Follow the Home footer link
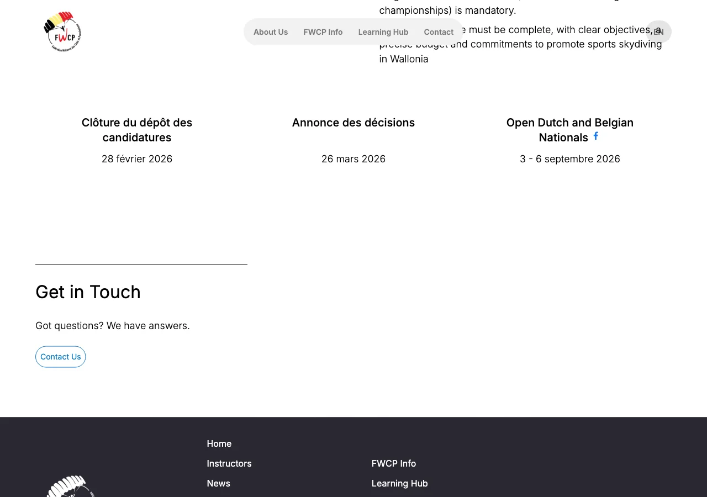Screen dimensions: 707x497 [x=219, y=443]
